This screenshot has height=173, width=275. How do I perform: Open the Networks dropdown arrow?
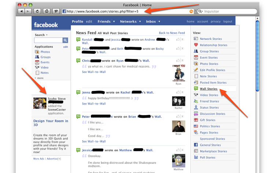tap(140, 22)
